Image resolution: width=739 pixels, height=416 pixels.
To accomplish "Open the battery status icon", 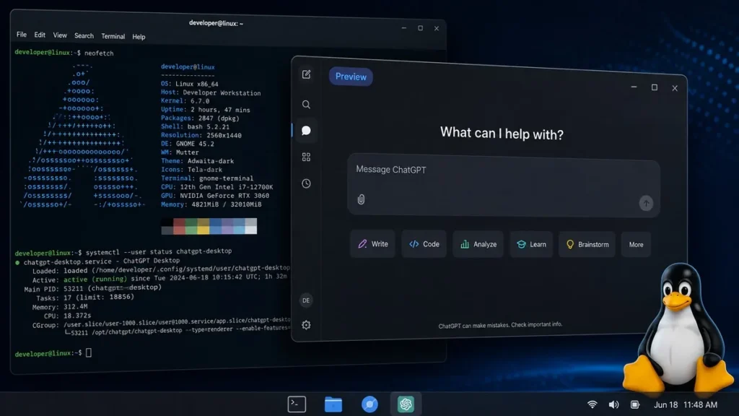I will pyautogui.click(x=635, y=404).
